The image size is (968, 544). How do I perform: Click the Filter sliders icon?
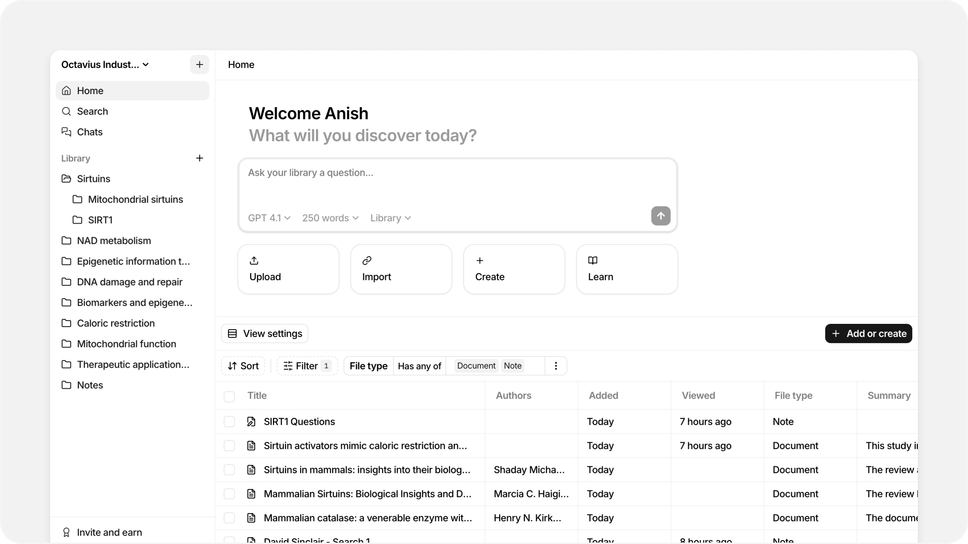288,366
